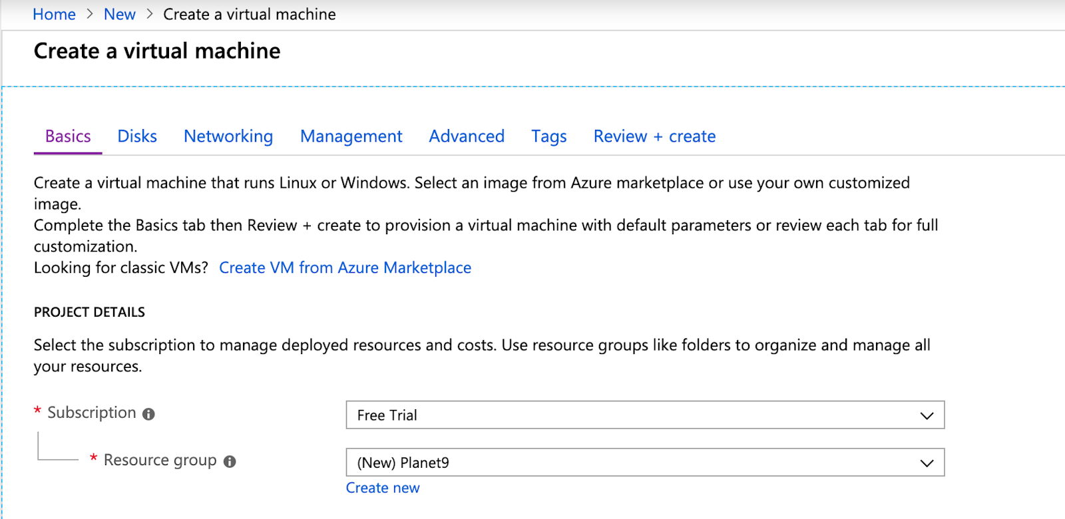Click the Resource group info icon
The width and height of the screenshot is (1065, 519).
[230, 462]
